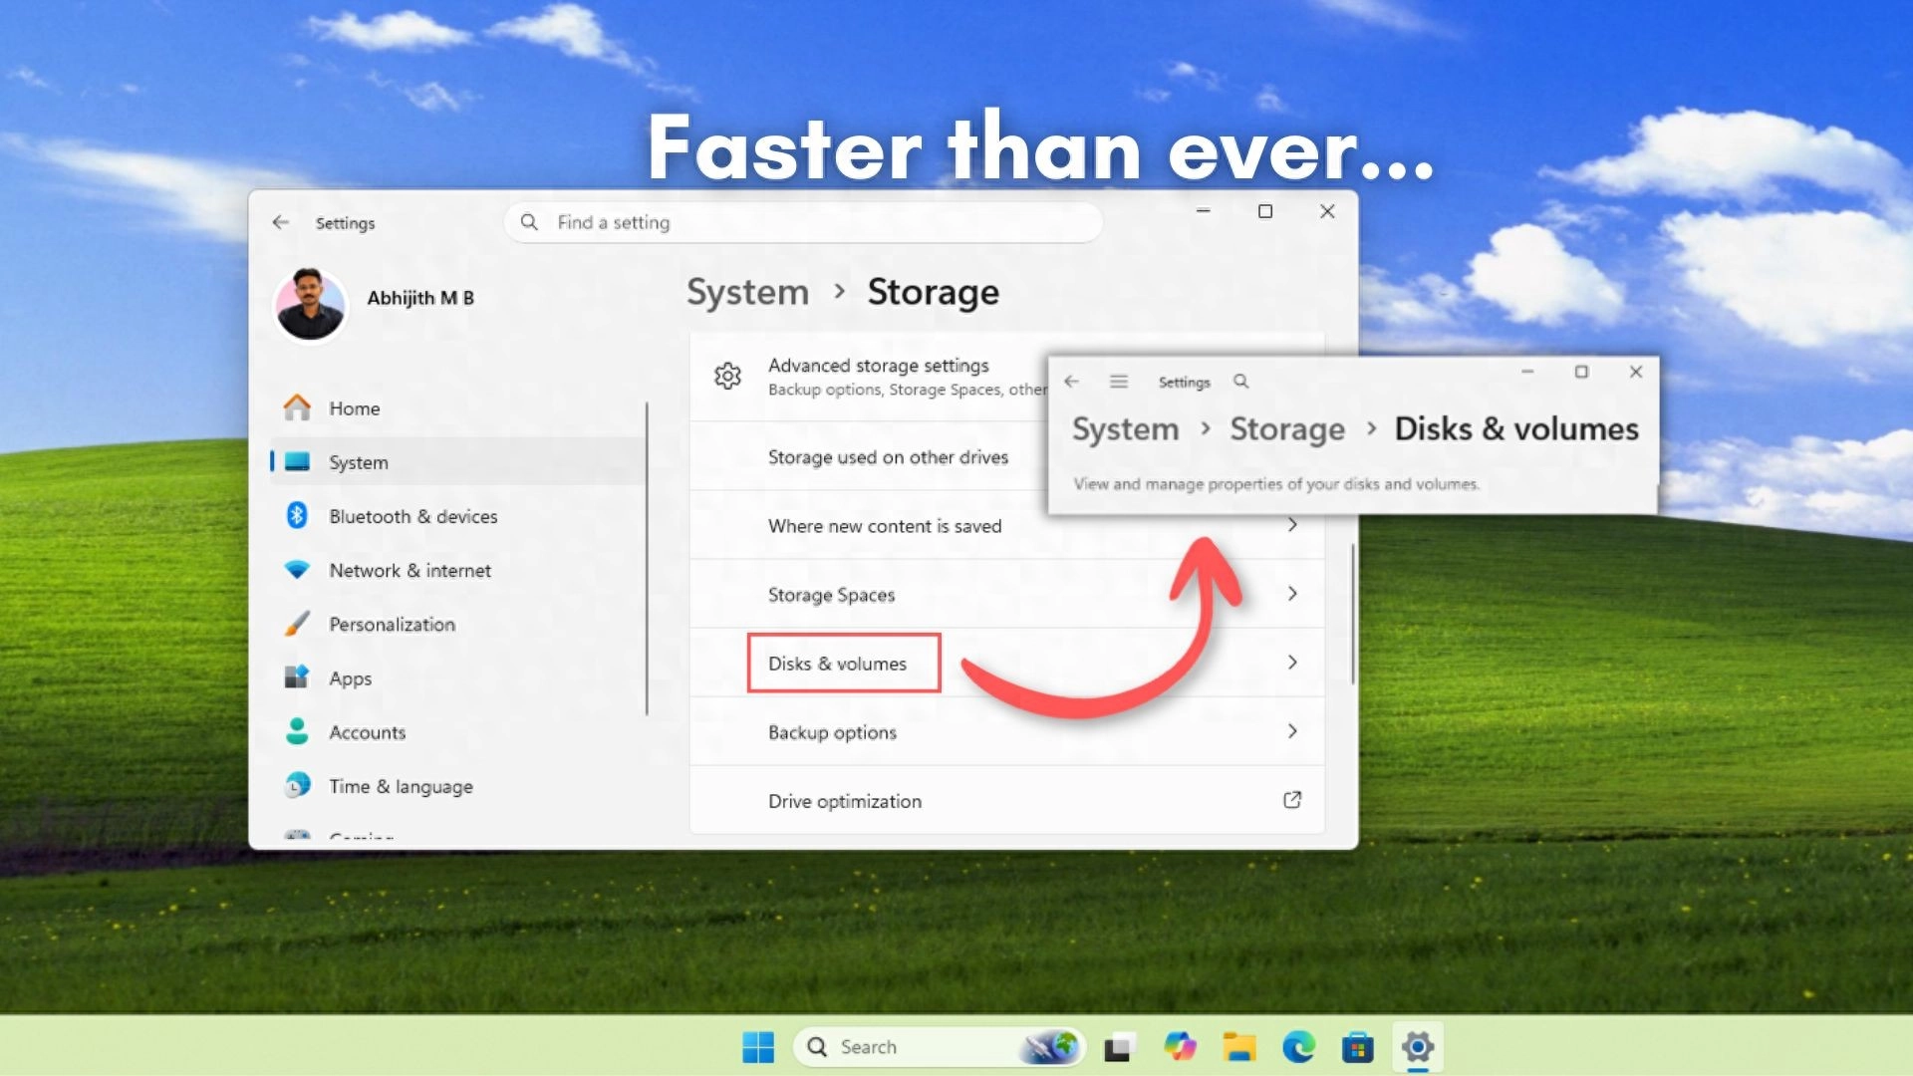Expand Where new content is saved
This screenshot has height=1076, width=1913.
point(885,525)
